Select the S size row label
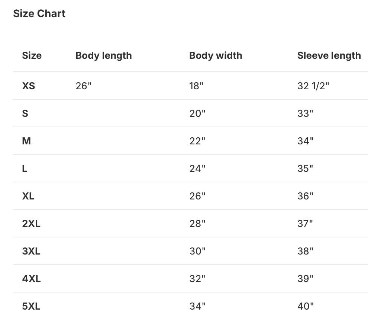The image size is (368, 323). point(25,113)
